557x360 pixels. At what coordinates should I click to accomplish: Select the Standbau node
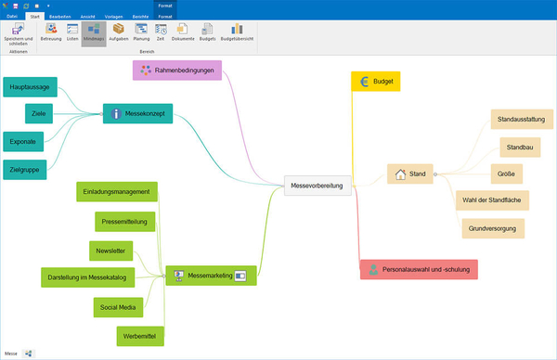tap(520, 148)
